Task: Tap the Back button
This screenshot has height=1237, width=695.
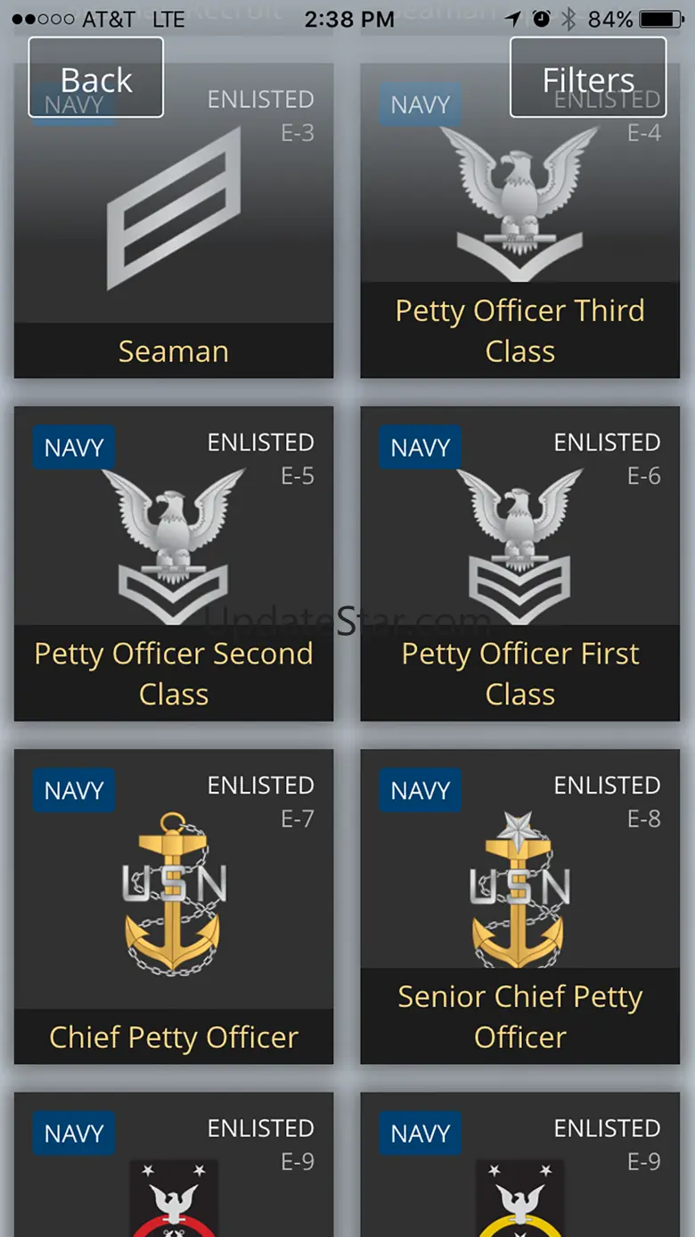Action: (x=96, y=78)
